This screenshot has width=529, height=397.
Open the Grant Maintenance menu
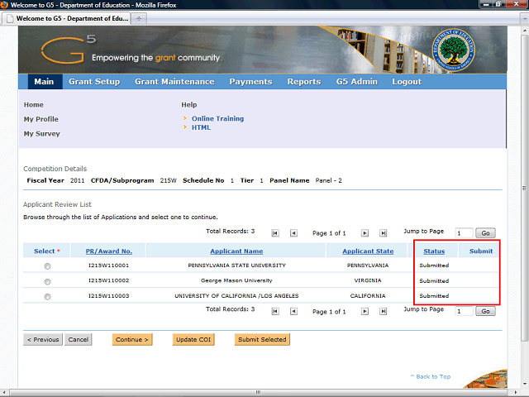174,82
